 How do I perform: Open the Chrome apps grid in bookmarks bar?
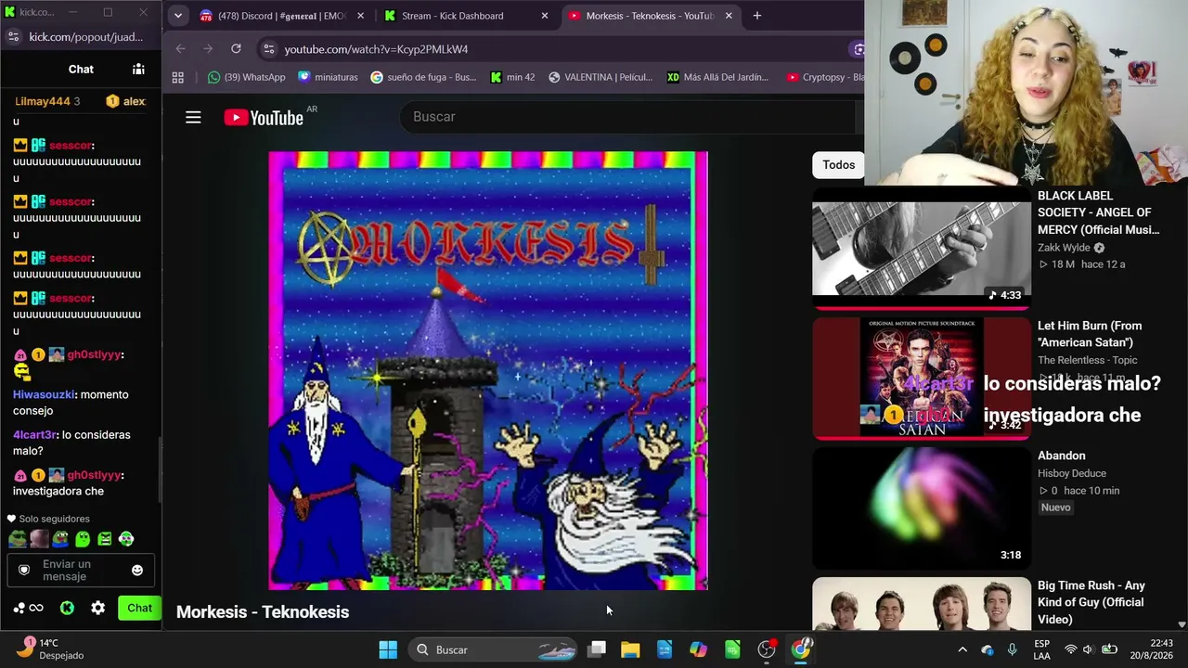[x=178, y=77]
